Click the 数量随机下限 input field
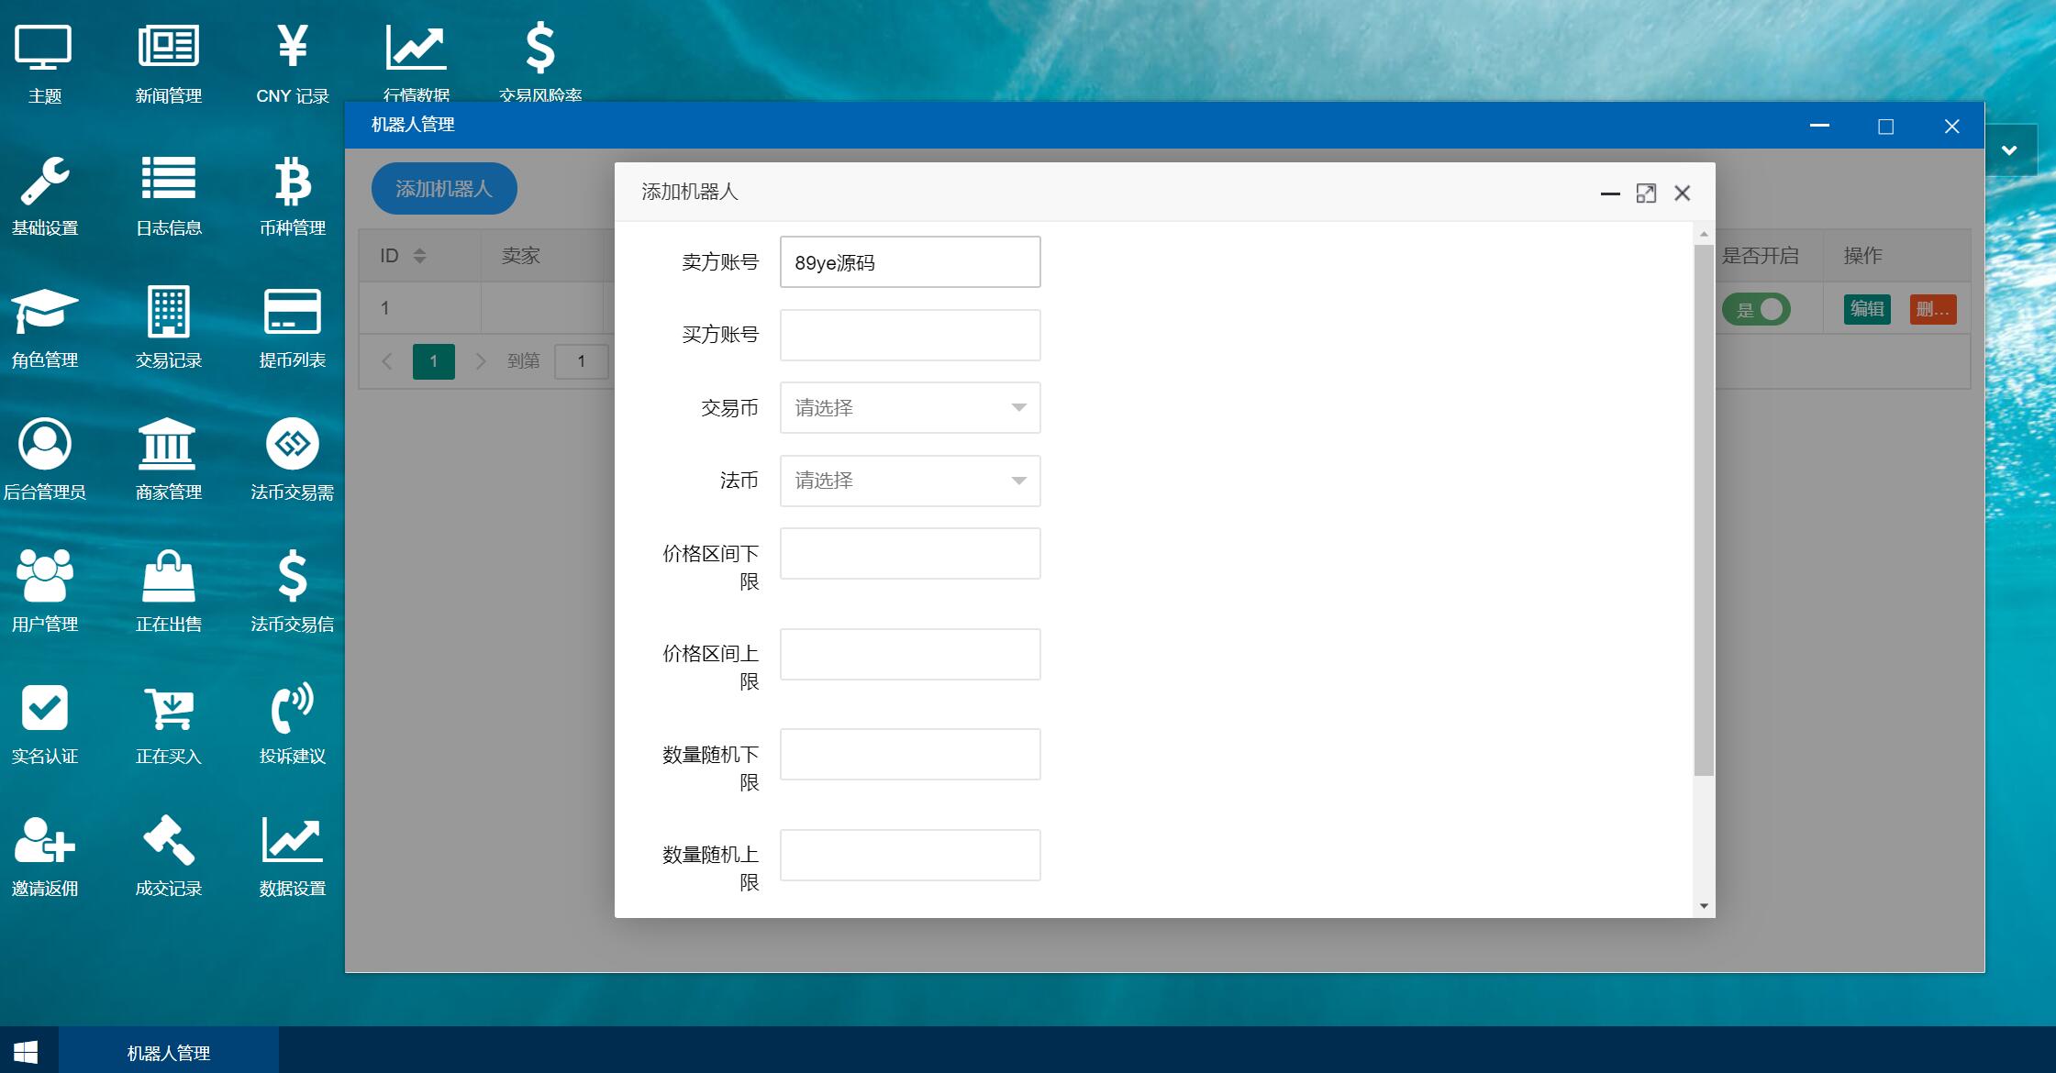 click(x=910, y=754)
